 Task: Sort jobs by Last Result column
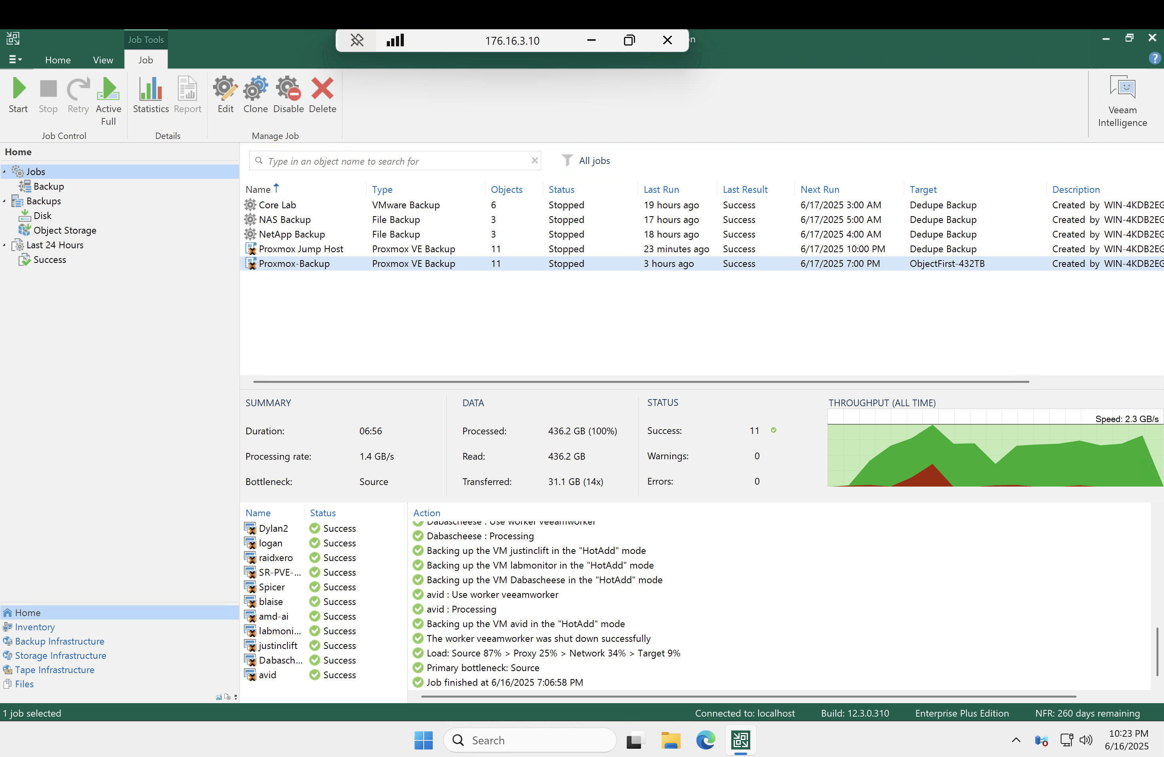click(745, 189)
